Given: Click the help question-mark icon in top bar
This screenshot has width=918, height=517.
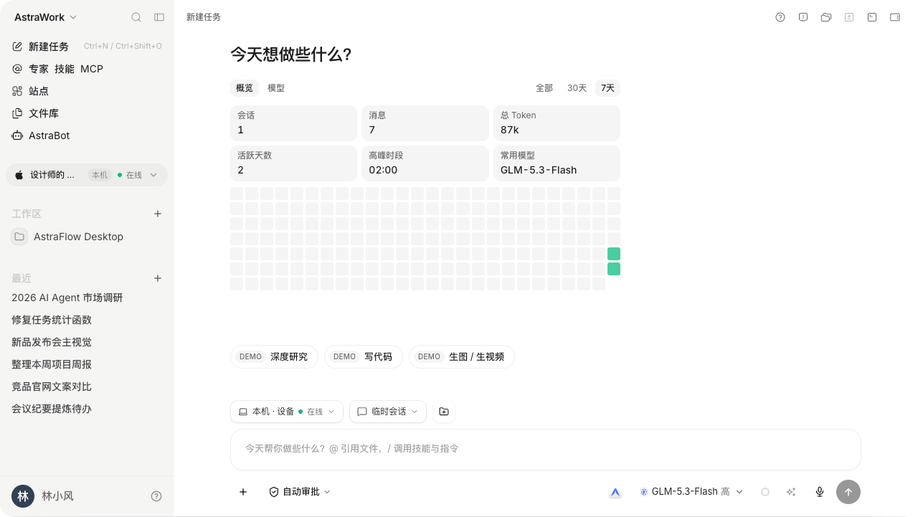Looking at the screenshot, I should tap(780, 17).
